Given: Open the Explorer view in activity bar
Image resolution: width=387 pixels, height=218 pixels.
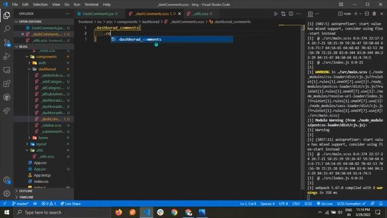Looking at the screenshot, I should [7, 15].
